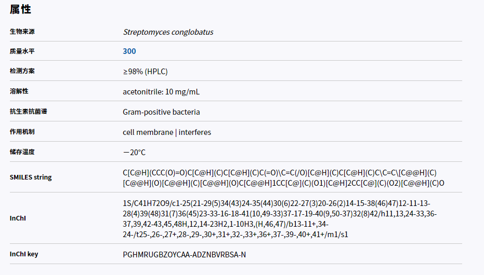Click the 检测方案 row label

tap(22, 71)
